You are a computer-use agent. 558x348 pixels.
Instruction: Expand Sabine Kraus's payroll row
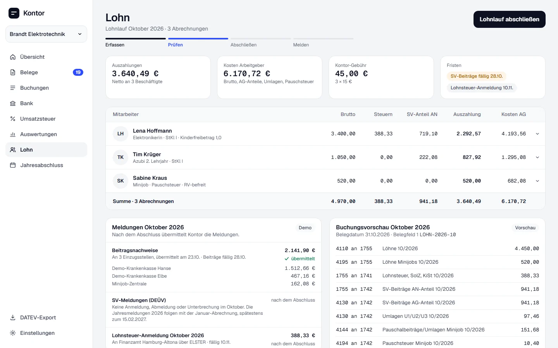[x=537, y=181]
